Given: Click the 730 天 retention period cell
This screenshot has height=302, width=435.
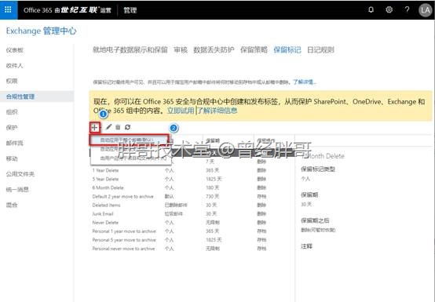Looking at the screenshot, I should [212, 196].
